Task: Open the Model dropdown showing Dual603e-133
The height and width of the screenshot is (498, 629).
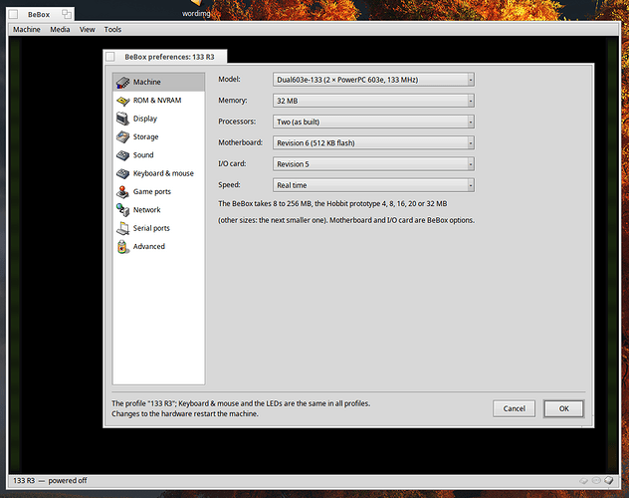Action: [373, 80]
